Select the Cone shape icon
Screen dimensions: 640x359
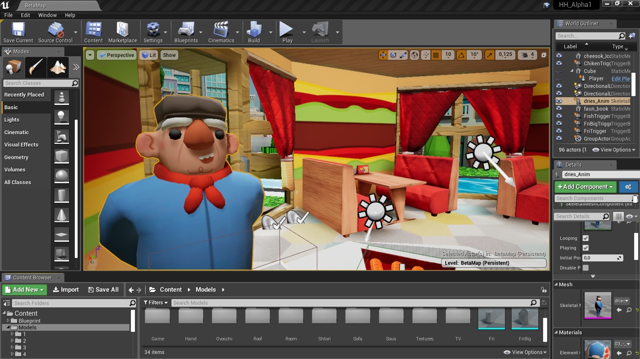point(61,215)
